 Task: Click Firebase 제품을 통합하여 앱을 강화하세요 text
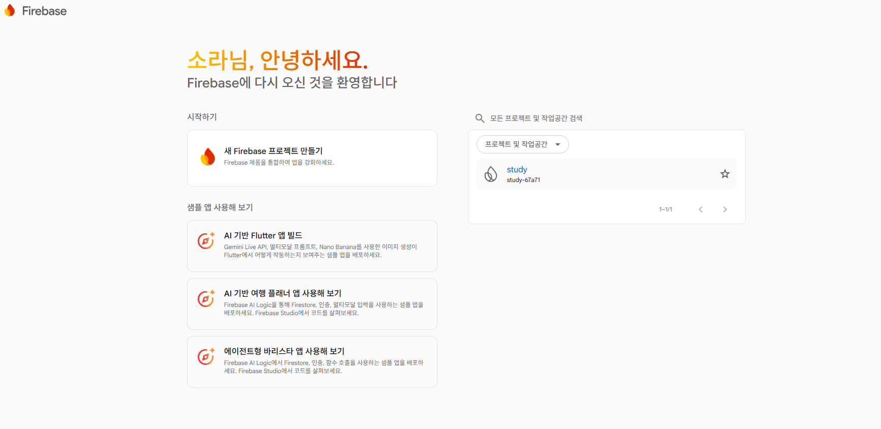[x=279, y=163]
